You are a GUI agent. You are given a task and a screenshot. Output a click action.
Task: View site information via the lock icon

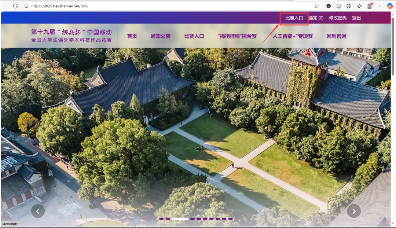[x=26, y=6]
